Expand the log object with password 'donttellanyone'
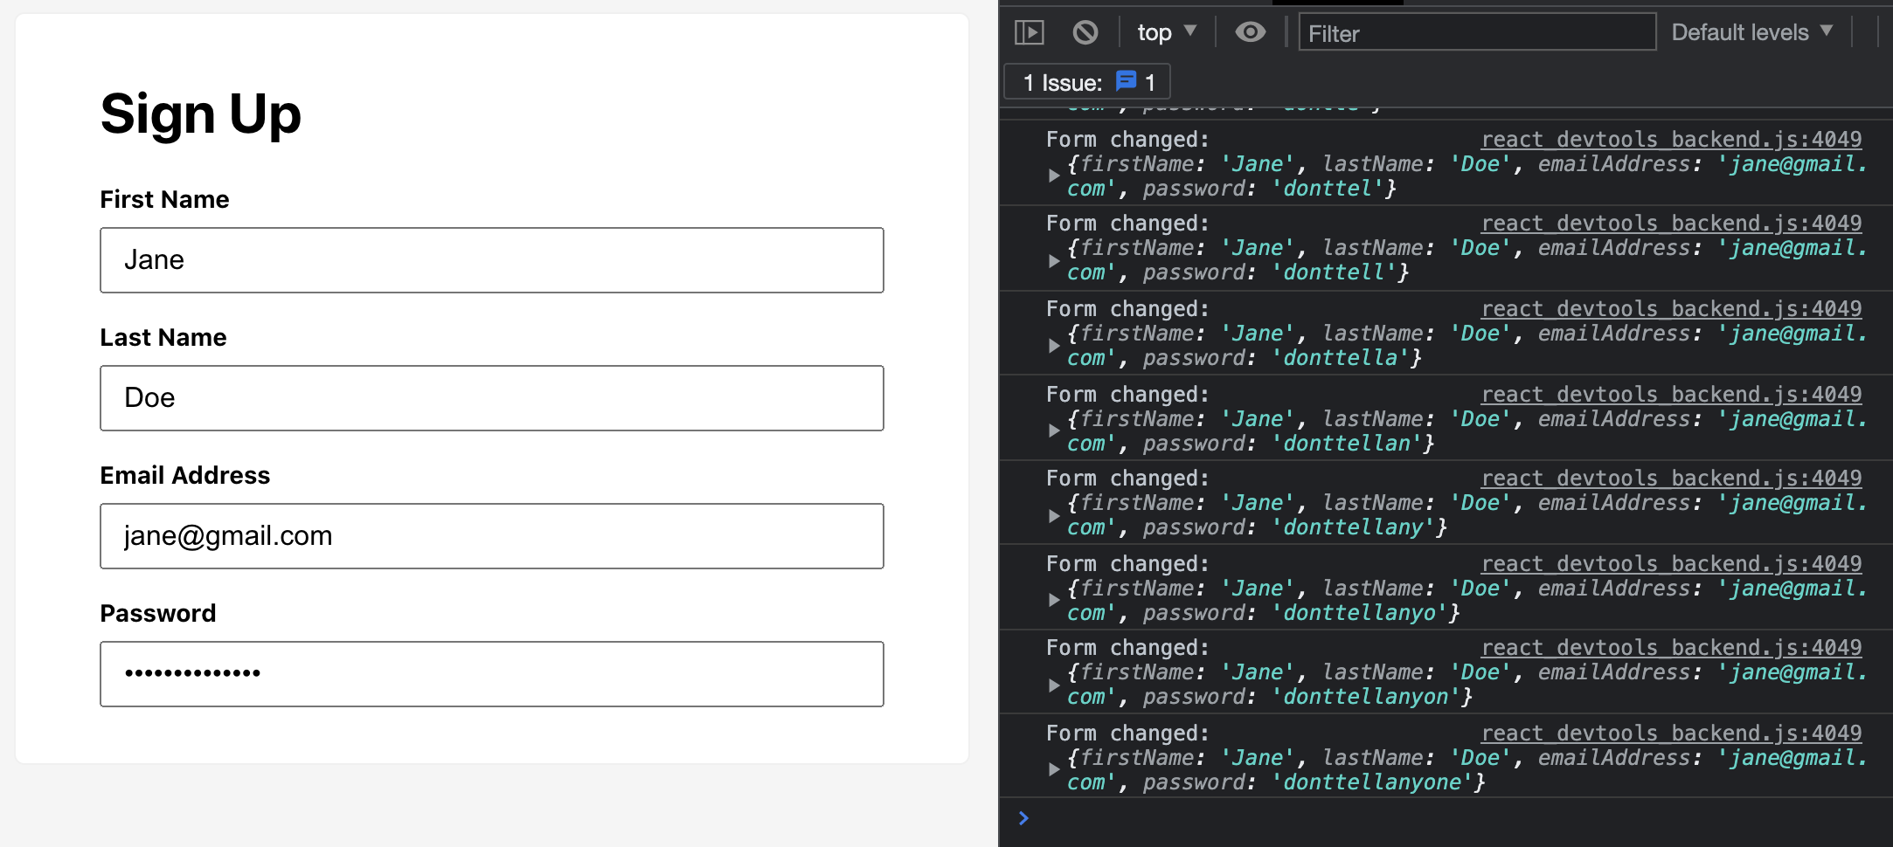The image size is (1893, 847). [x=1054, y=770]
